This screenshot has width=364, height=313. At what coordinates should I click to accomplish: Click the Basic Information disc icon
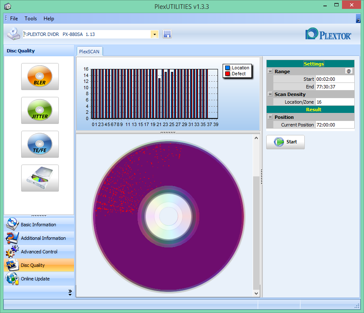pyautogui.click(x=12, y=224)
